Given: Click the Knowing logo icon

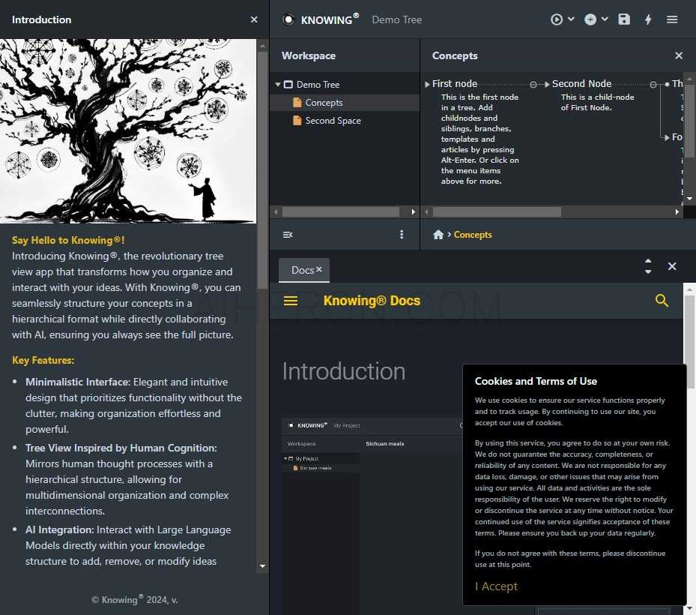Looking at the screenshot, I should 288,19.
